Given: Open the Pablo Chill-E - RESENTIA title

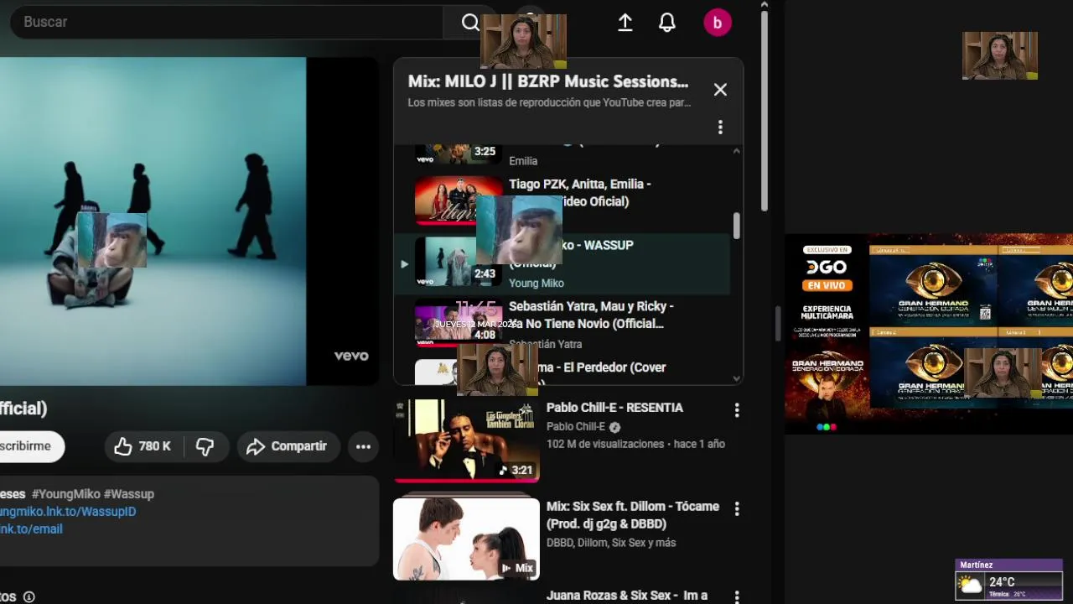Looking at the screenshot, I should (614, 408).
